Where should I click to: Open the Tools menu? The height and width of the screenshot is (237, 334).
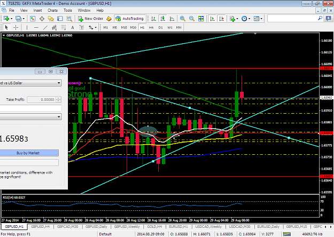pos(68,10)
